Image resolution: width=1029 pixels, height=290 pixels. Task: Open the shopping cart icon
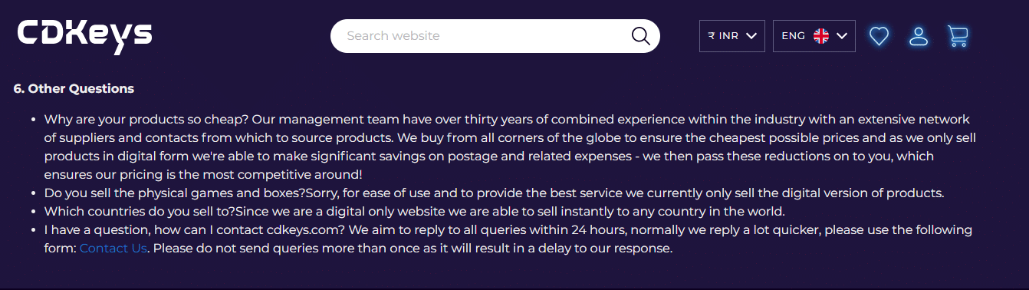pos(958,36)
